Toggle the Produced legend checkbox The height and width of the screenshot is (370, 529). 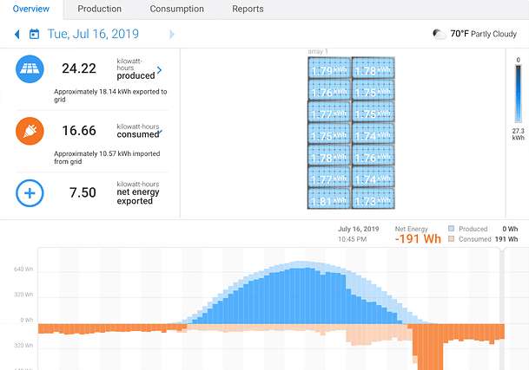click(453, 229)
